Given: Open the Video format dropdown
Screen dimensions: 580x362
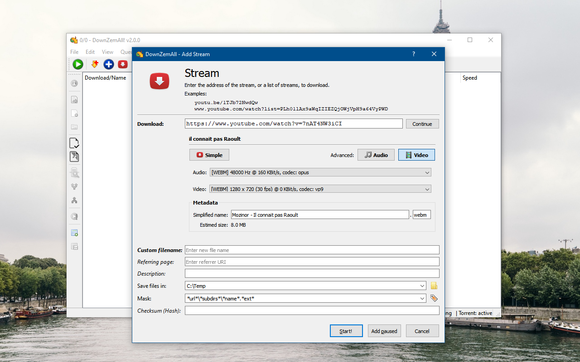Looking at the screenshot, I should point(320,189).
